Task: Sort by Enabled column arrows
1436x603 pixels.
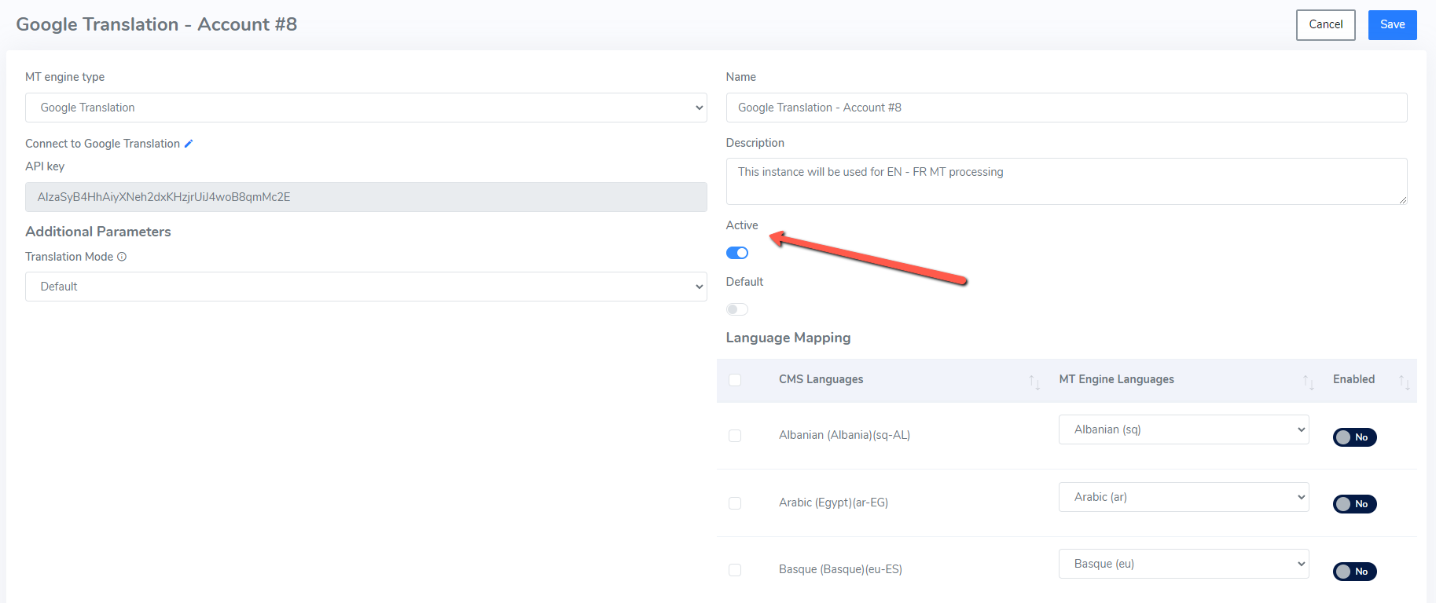Action: [1404, 382]
